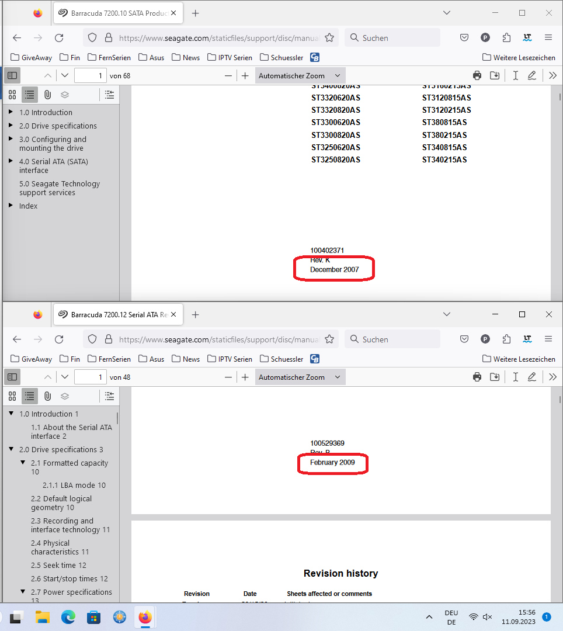The width and height of the screenshot is (563, 631).
Task: Select Barracuda 7200.12 Serial ATA tab
Action: point(118,315)
